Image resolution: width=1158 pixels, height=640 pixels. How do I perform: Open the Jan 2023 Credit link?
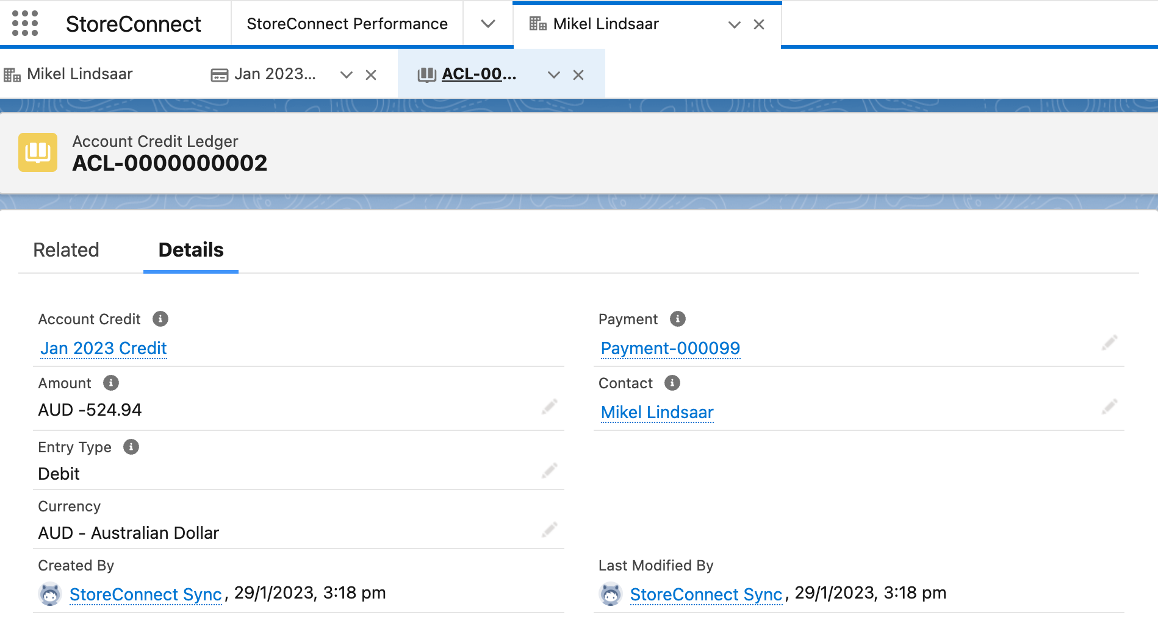tap(103, 348)
